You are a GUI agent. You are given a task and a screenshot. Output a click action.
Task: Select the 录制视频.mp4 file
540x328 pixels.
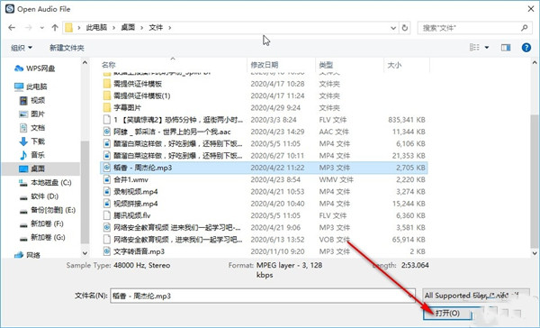pyautogui.click(x=264, y=191)
